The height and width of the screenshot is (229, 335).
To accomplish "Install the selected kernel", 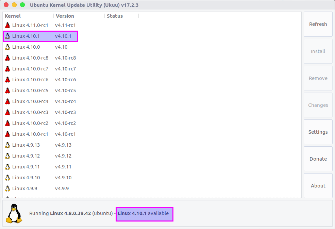I will click(x=318, y=51).
